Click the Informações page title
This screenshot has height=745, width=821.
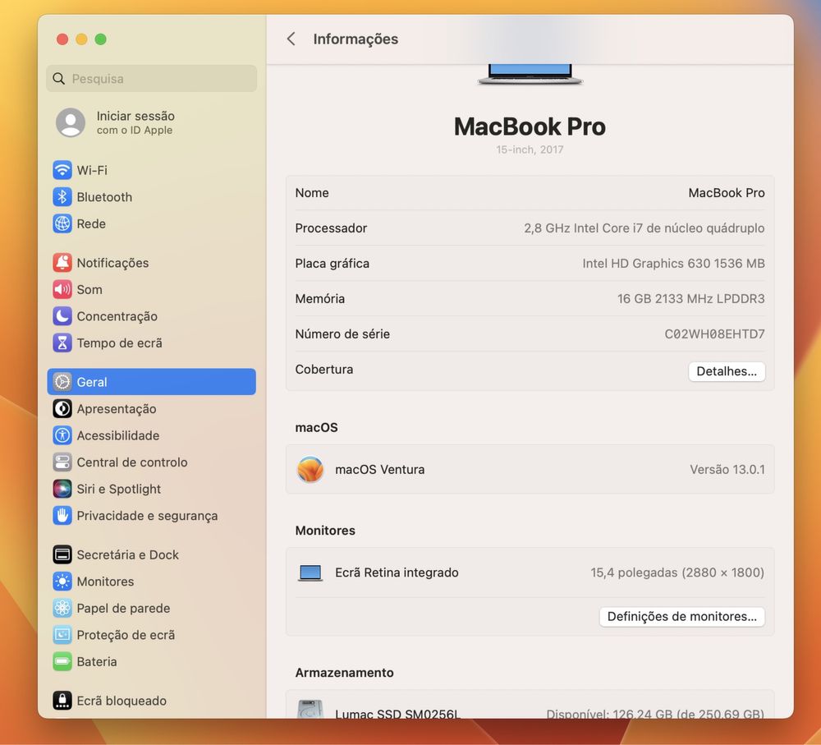tap(355, 39)
